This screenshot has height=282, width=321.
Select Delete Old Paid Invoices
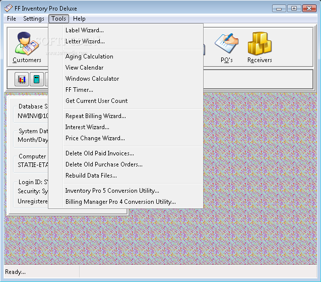[125, 153]
